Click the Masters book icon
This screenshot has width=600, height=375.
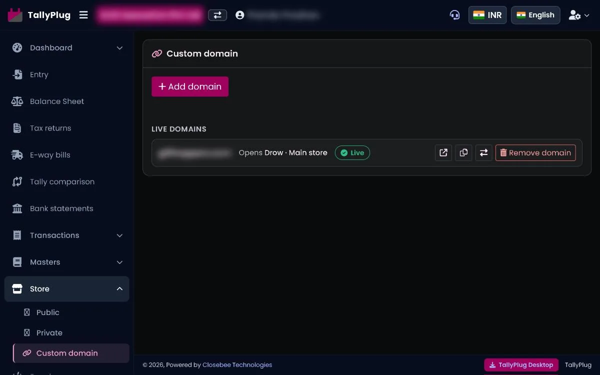[x=17, y=262]
